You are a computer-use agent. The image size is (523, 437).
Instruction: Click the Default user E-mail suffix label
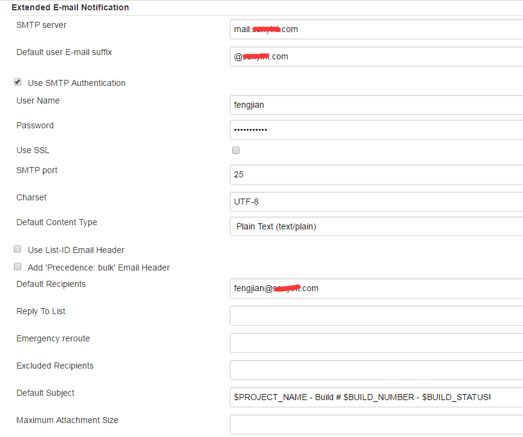click(x=64, y=53)
